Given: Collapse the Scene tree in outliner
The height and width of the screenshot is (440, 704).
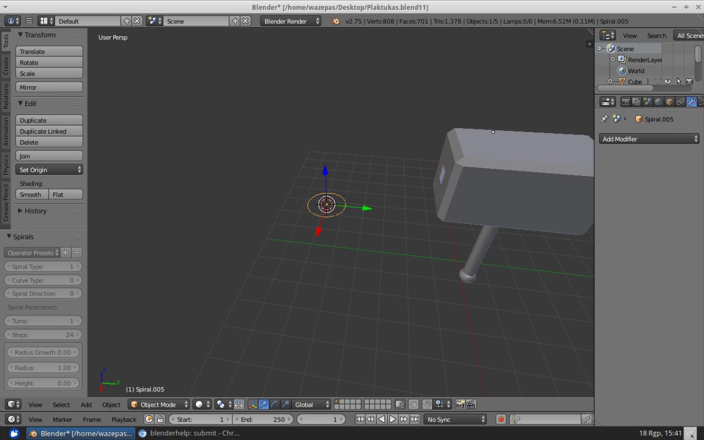Looking at the screenshot, I should click(600, 49).
